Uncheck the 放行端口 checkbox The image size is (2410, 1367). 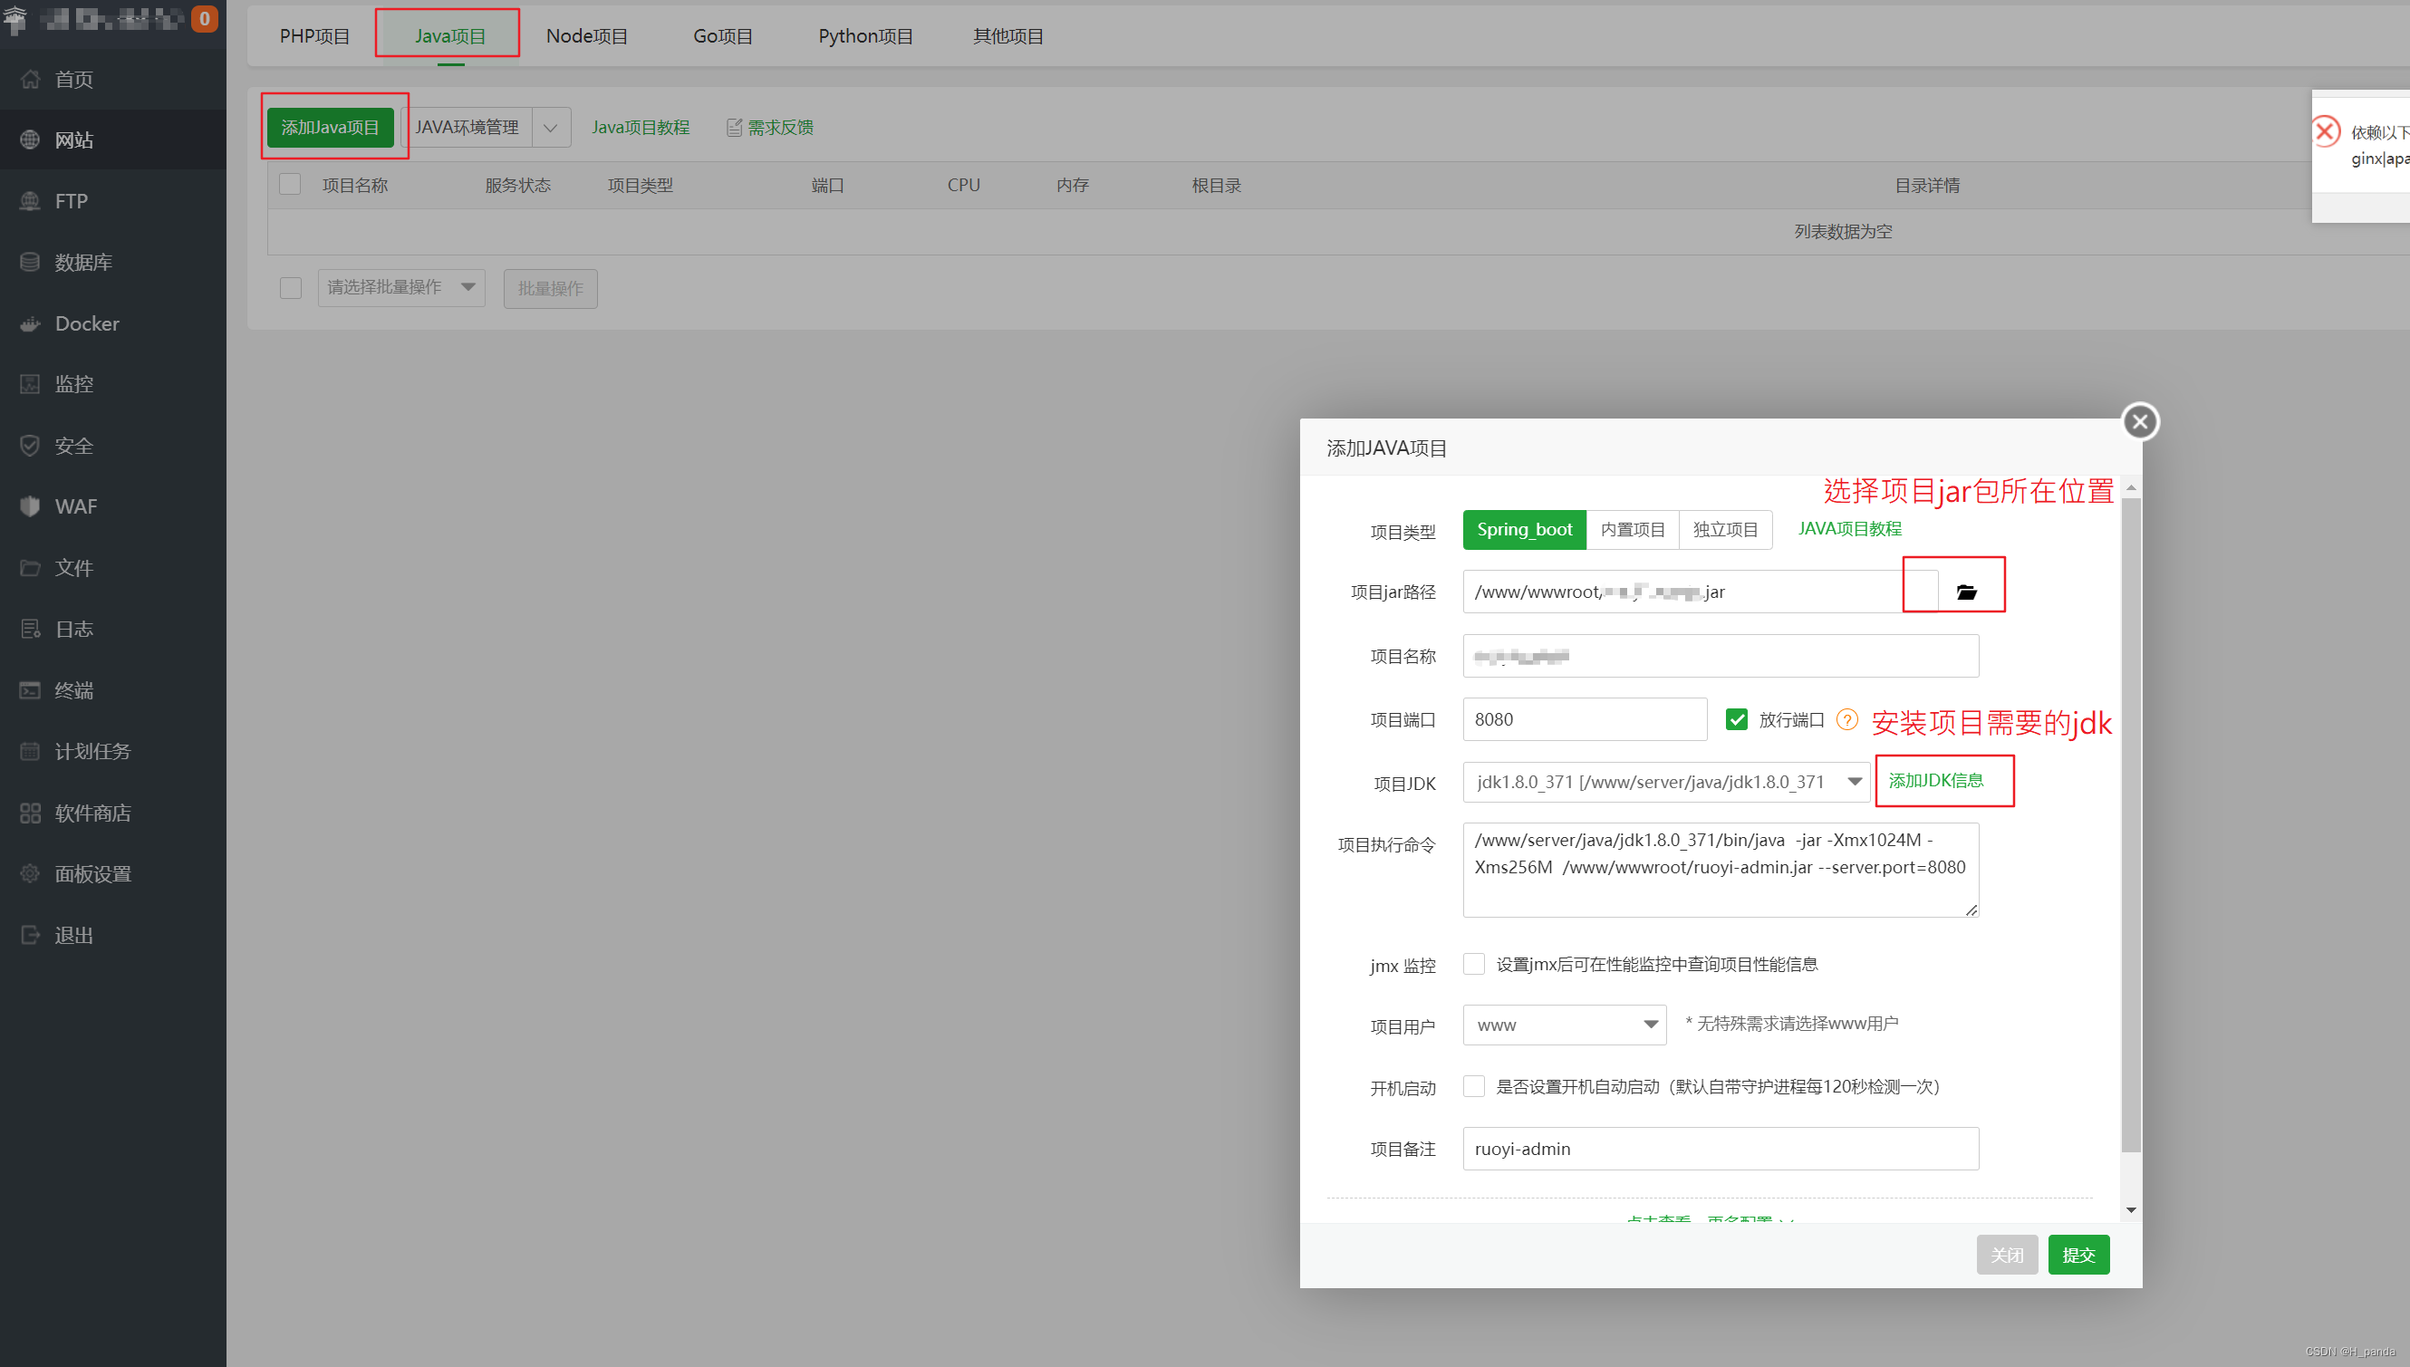(1736, 719)
